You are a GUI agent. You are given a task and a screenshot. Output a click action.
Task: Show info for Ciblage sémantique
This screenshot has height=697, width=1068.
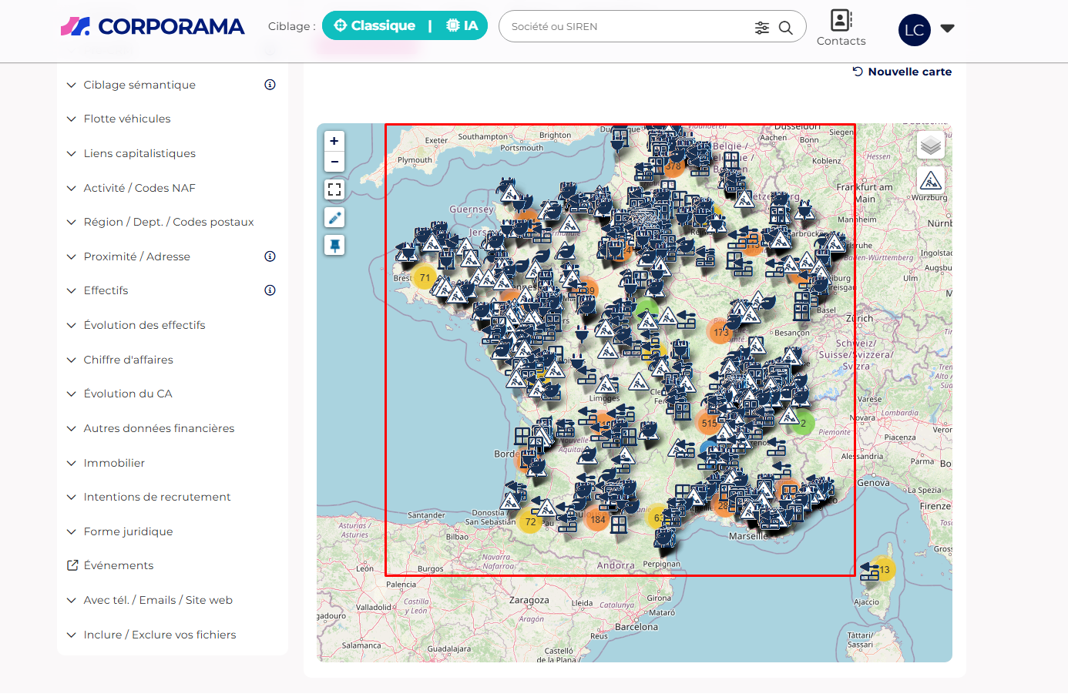270,85
